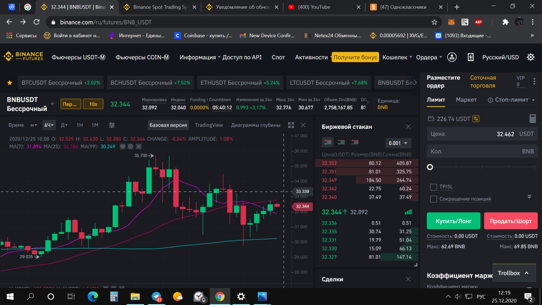Open the calculator icon in order panel
This screenshot has width=542, height=305.
tap(533, 119)
